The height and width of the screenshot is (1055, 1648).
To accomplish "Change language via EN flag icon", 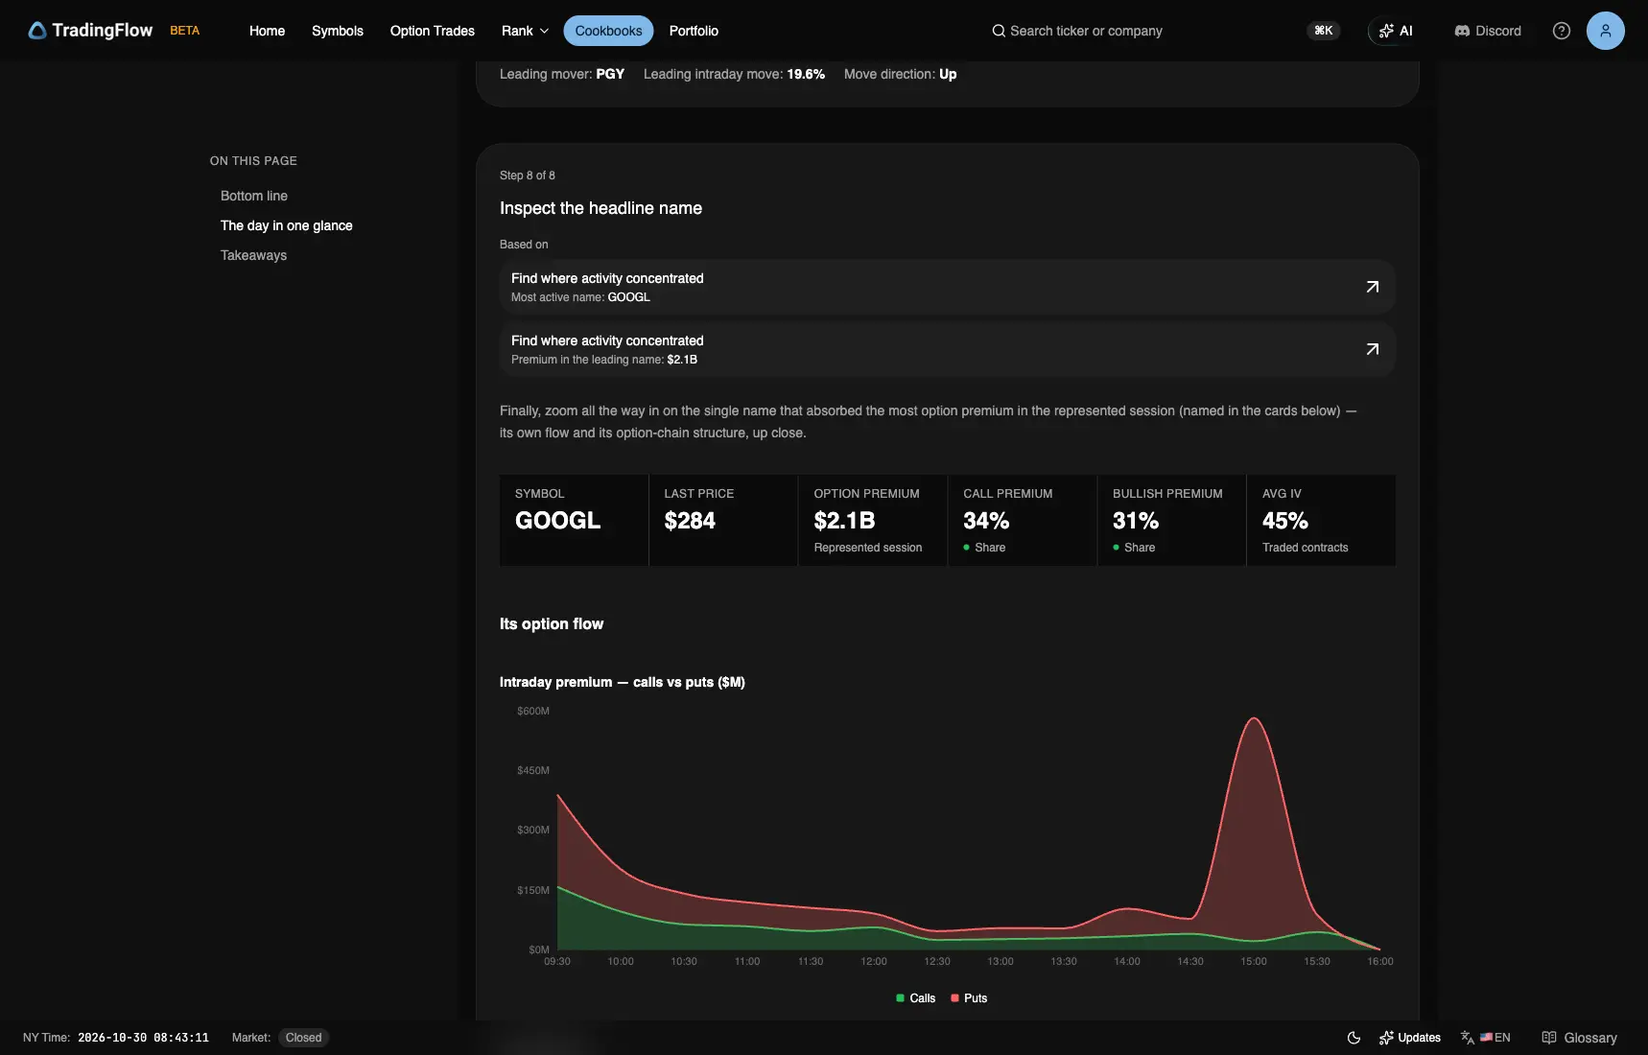I will click(x=1486, y=1038).
